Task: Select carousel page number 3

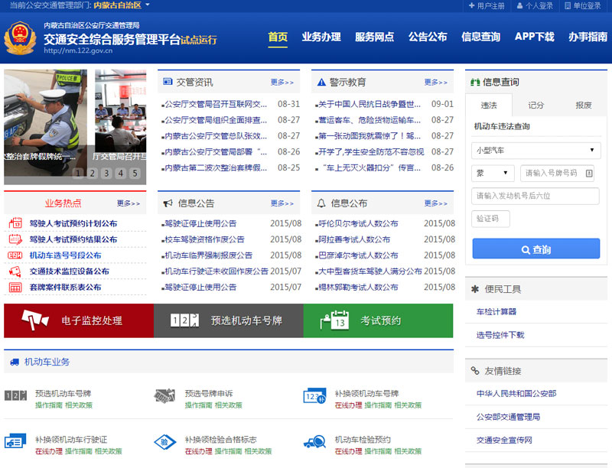Action: point(108,174)
